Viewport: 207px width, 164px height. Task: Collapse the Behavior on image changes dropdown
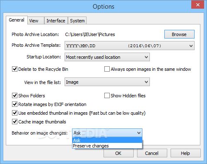[107, 133]
